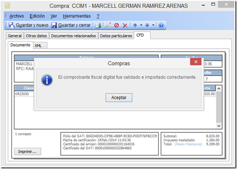Click the 1 concepto label
This screenshot has width=237, height=169.
coord(23,134)
